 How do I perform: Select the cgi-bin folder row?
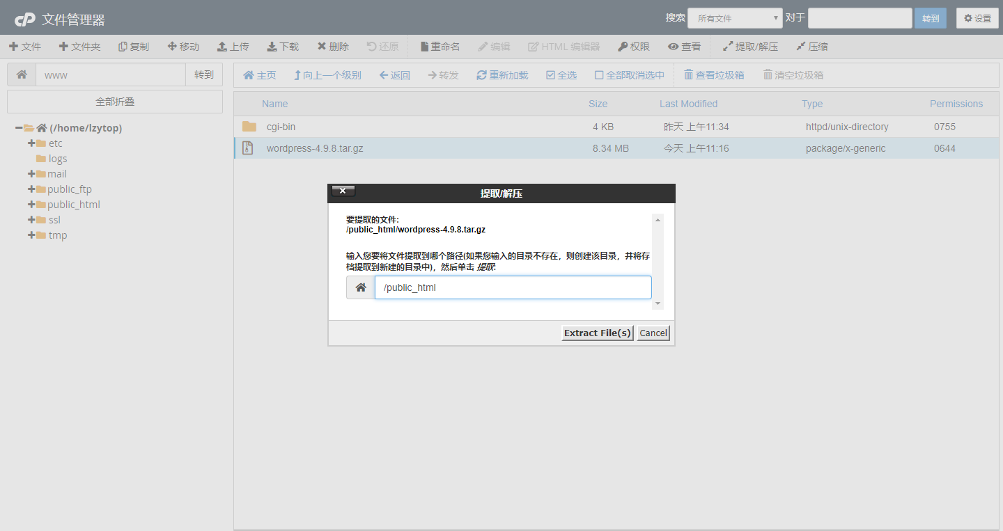(x=616, y=127)
